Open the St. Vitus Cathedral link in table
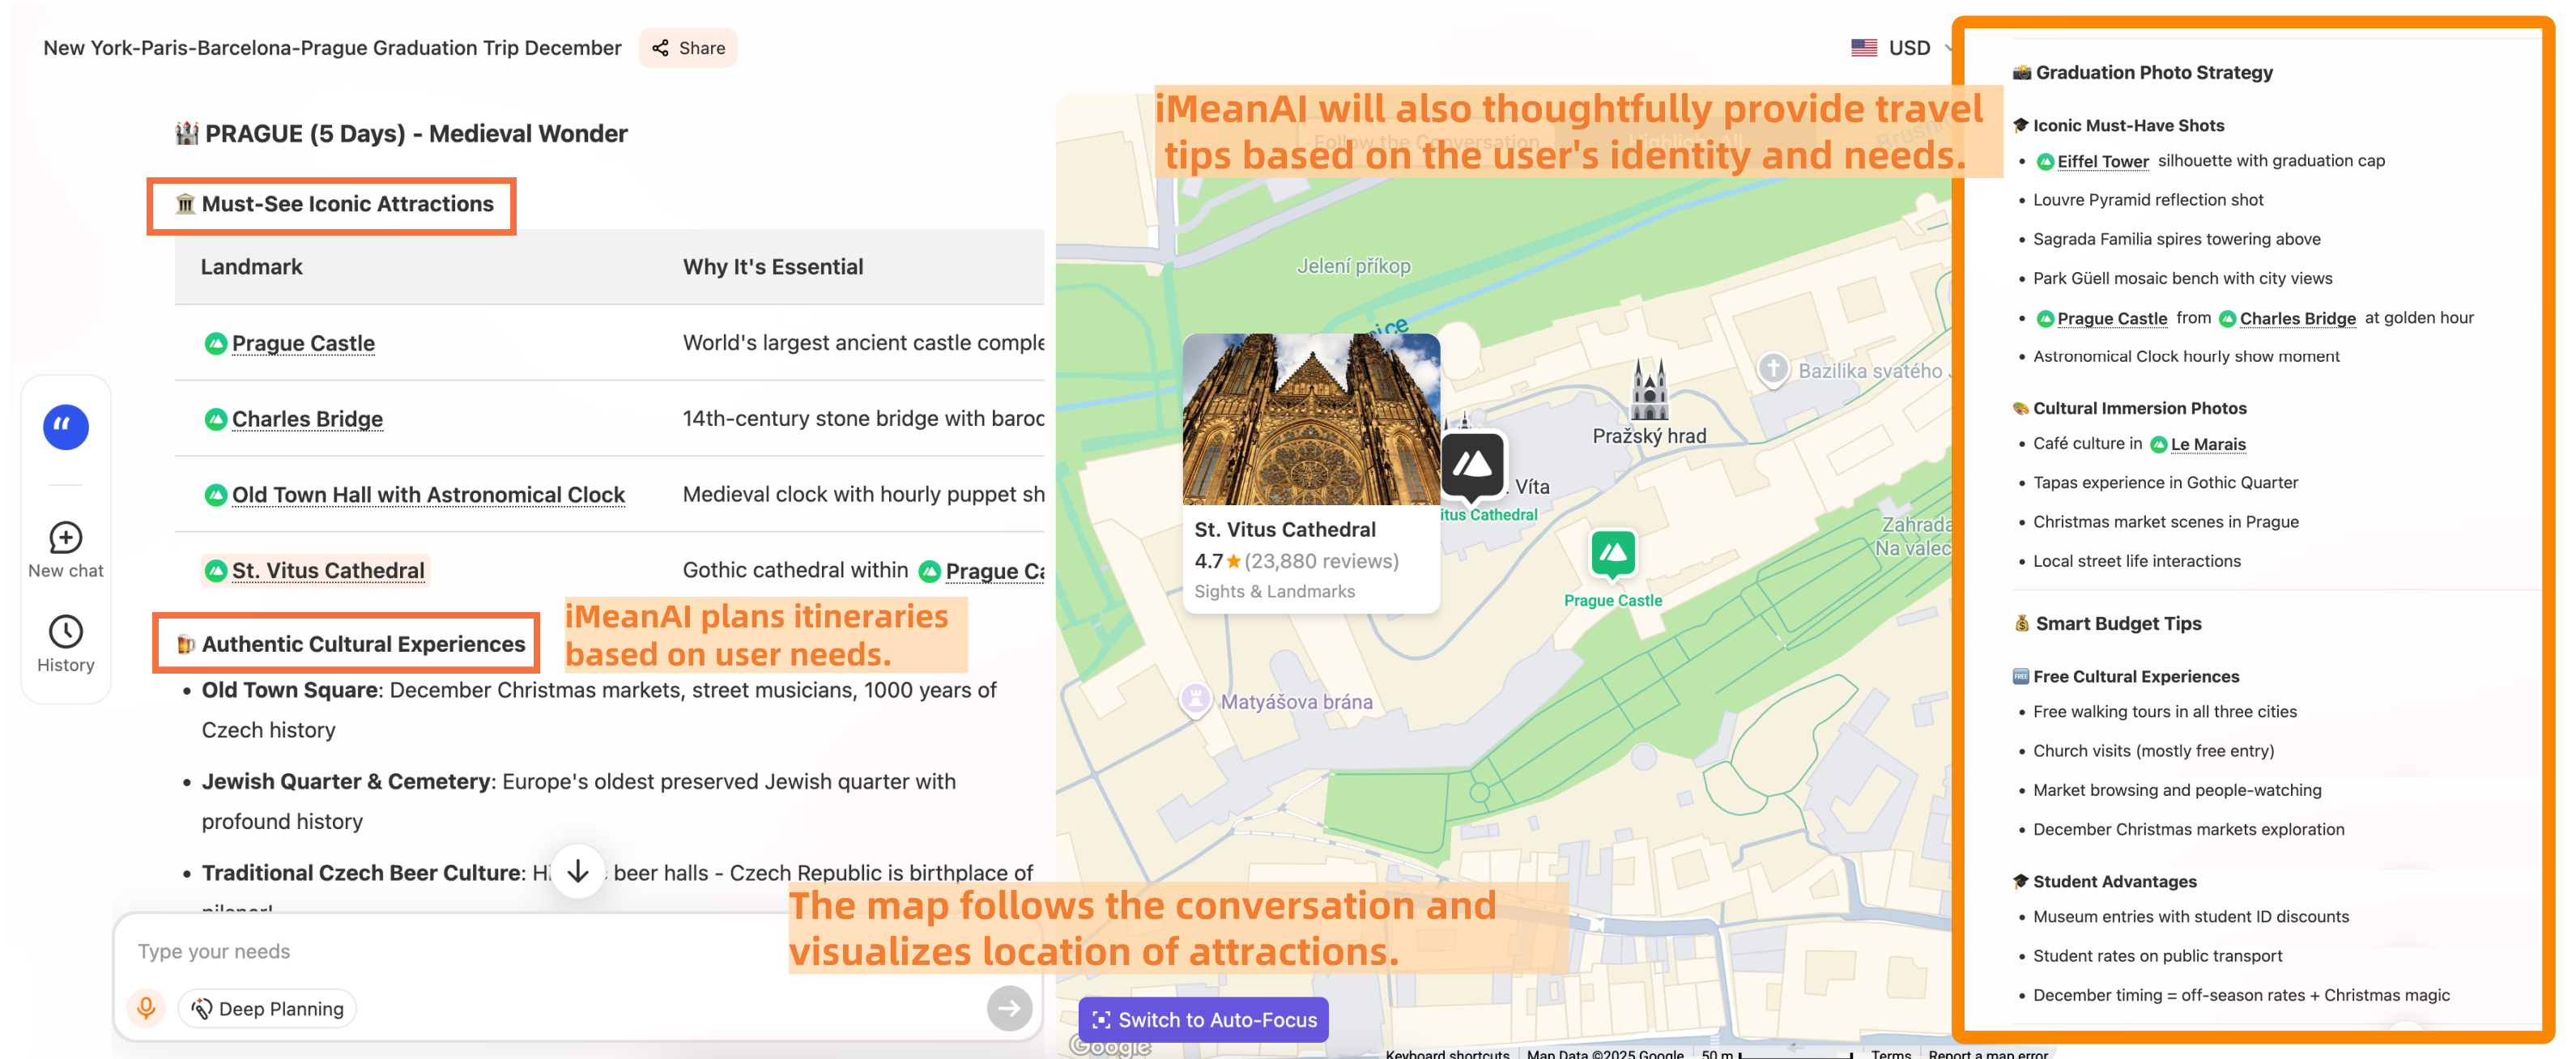The image size is (2576, 1059). 328,570
